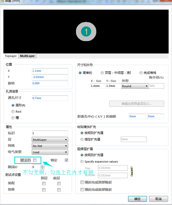Click the 取消 Cancel button
The height and width of the screenshot is (205, 172).
(158, 199)
